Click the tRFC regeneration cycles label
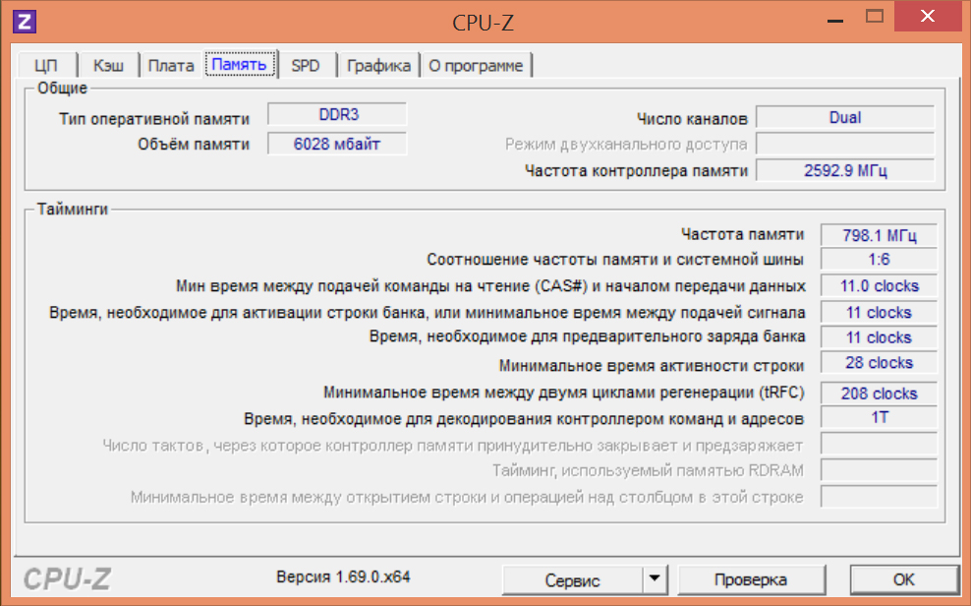Image resolution: width=971 pixels, height=606 pixels. [563, 393]
